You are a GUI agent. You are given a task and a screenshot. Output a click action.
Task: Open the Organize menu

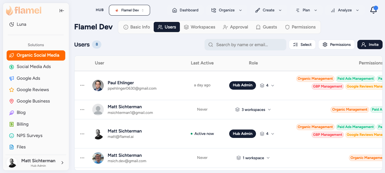point(226,10)
